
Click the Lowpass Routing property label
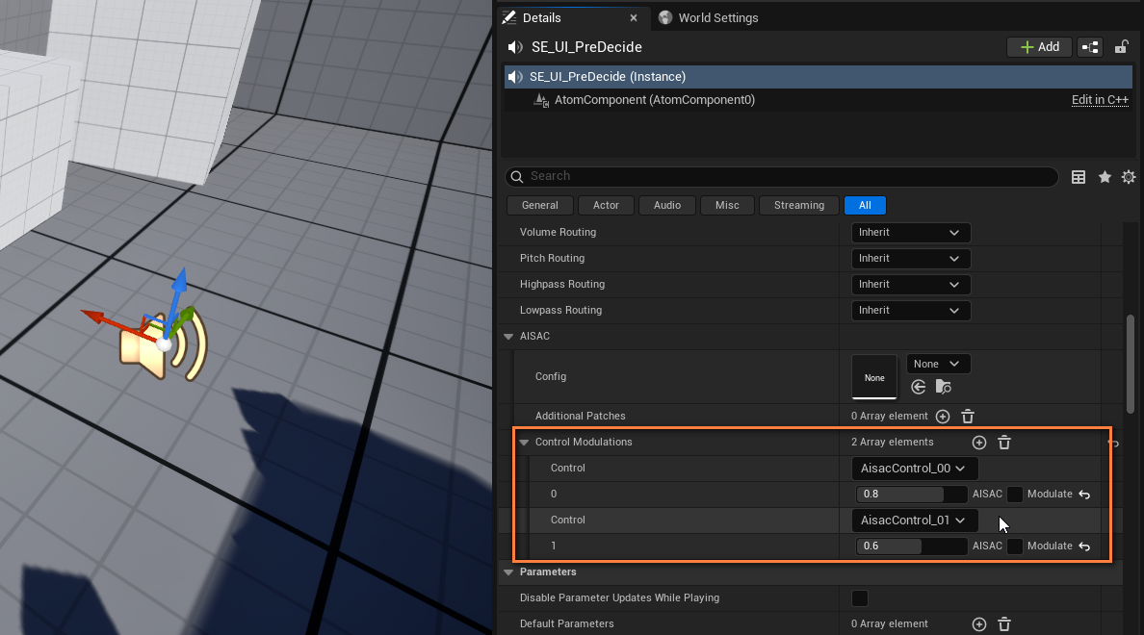(x=561, y=311)
